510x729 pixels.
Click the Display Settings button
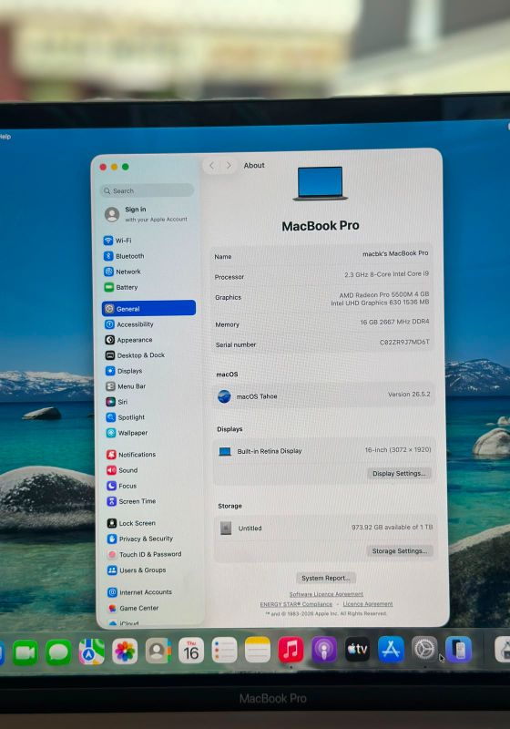click(x=399, y=473)
